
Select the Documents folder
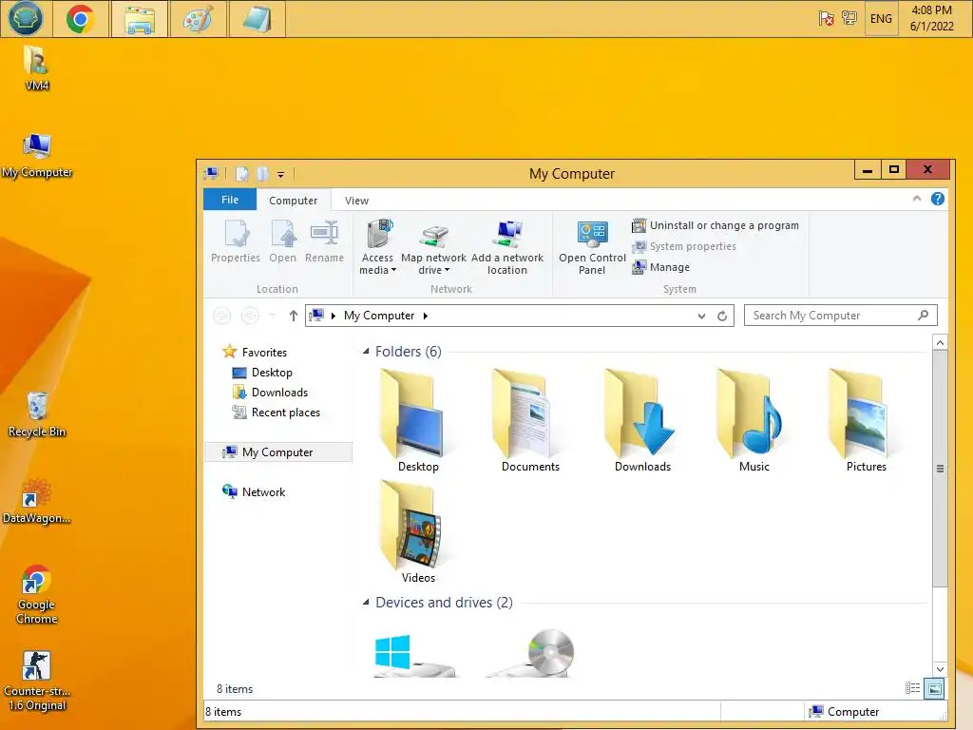point(530,420)
